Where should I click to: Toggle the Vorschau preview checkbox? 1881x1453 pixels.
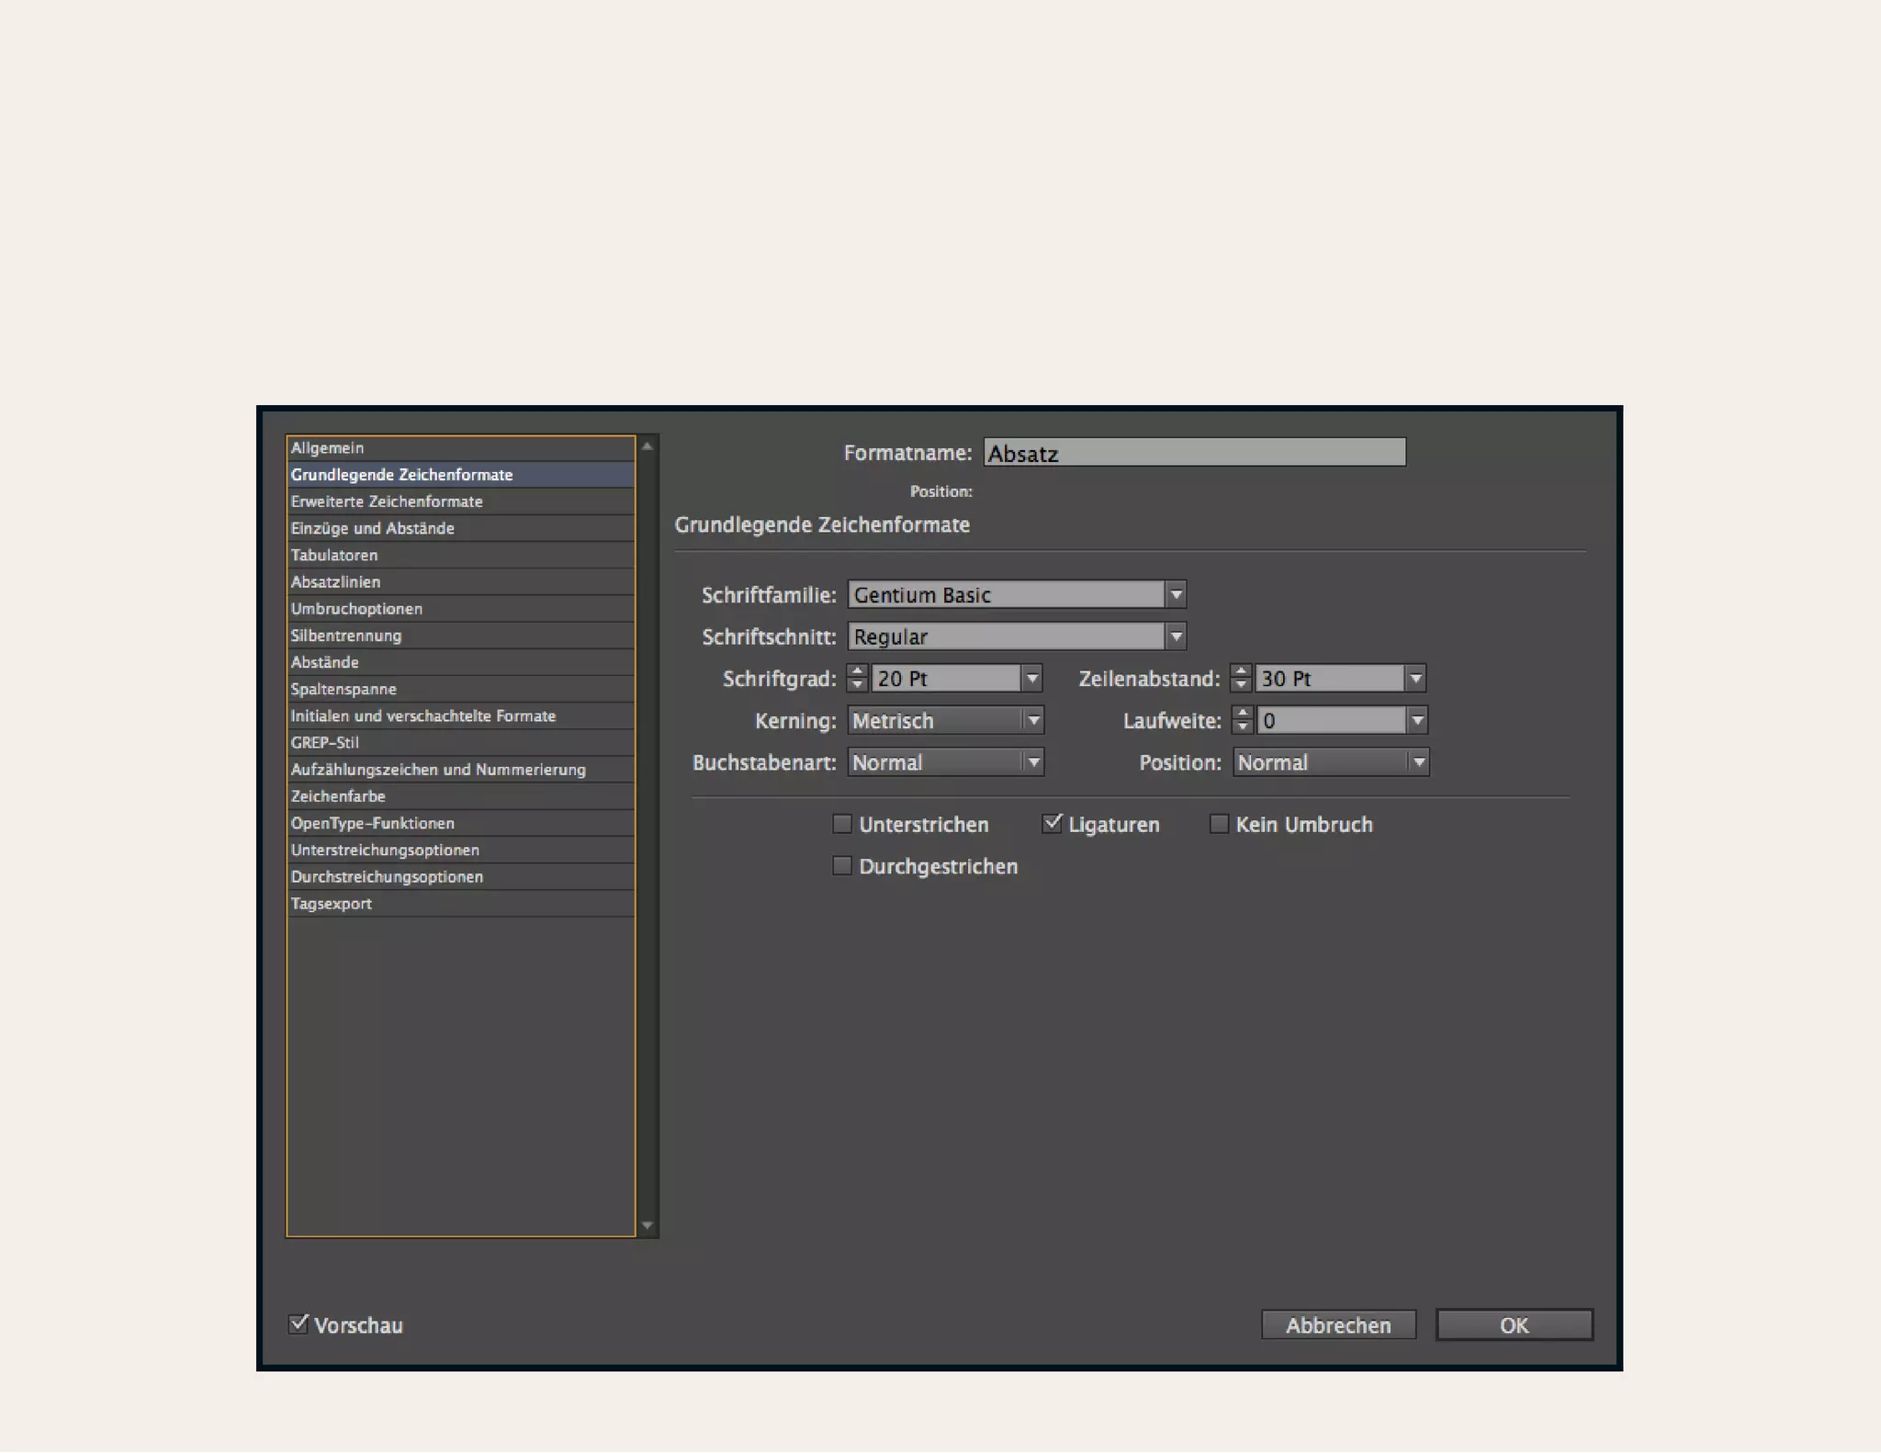pos(298,1324)
